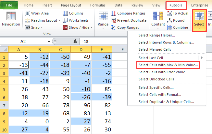
Task: Switch to the Home tab
Action: tap(29, 5)
